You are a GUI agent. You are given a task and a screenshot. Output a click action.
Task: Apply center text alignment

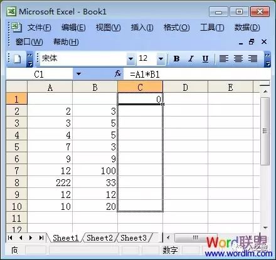pyautogui.click(x=238, y=59)
